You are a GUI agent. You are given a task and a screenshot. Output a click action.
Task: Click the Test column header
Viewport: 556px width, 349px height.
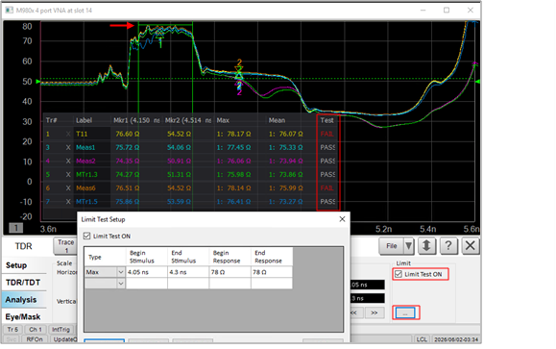tap(326, 120)
